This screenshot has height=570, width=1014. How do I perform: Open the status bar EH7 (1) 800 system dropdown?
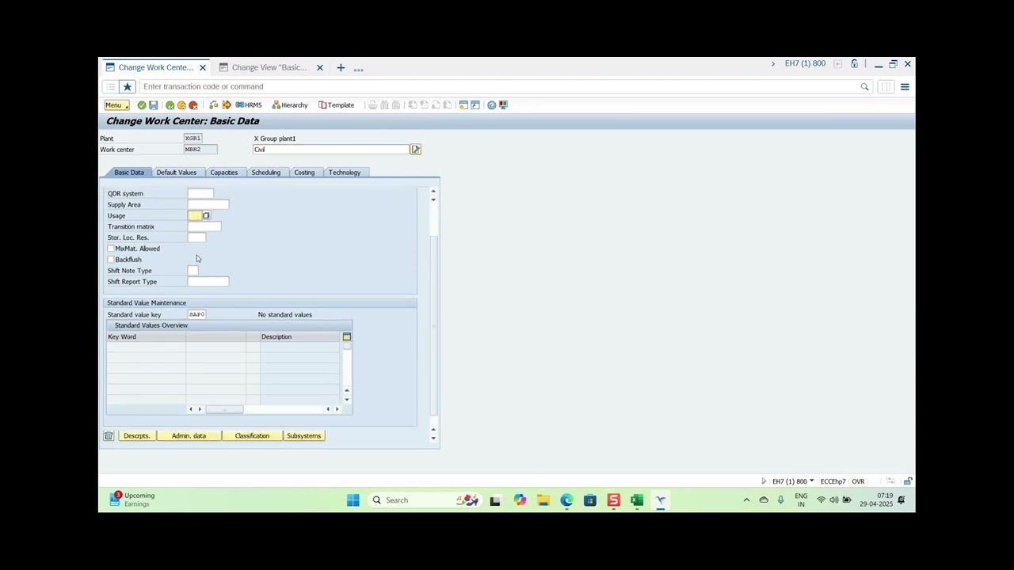(793, 481)
